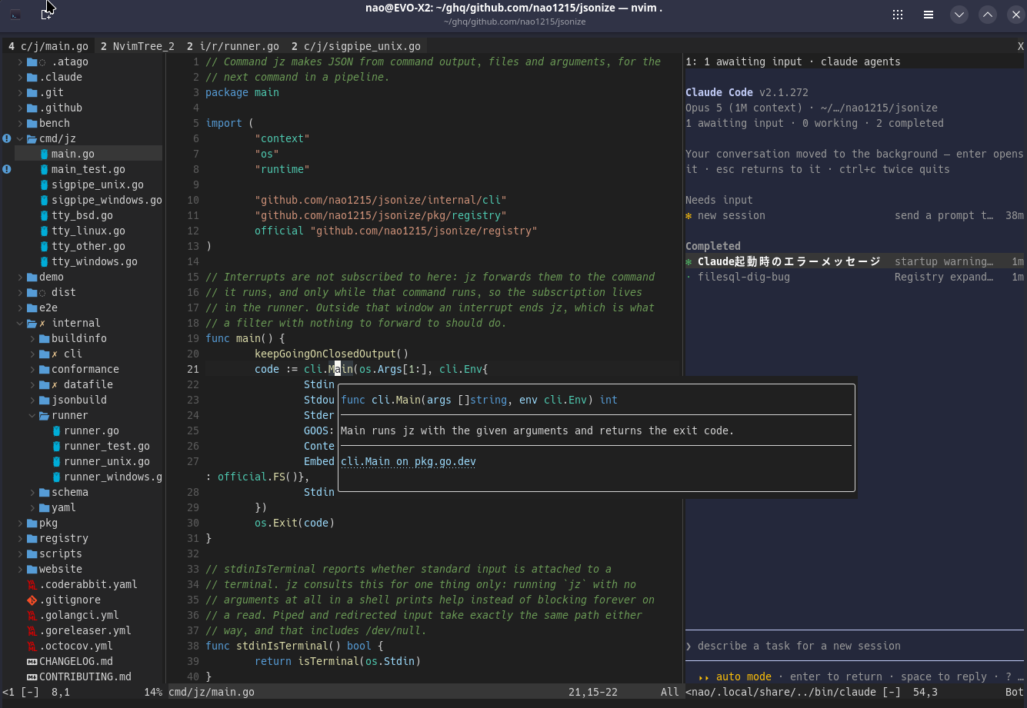The image size is (1027, 708).
Task: Click the asterisk status icon of new session
Action: (x=689, y=216)
